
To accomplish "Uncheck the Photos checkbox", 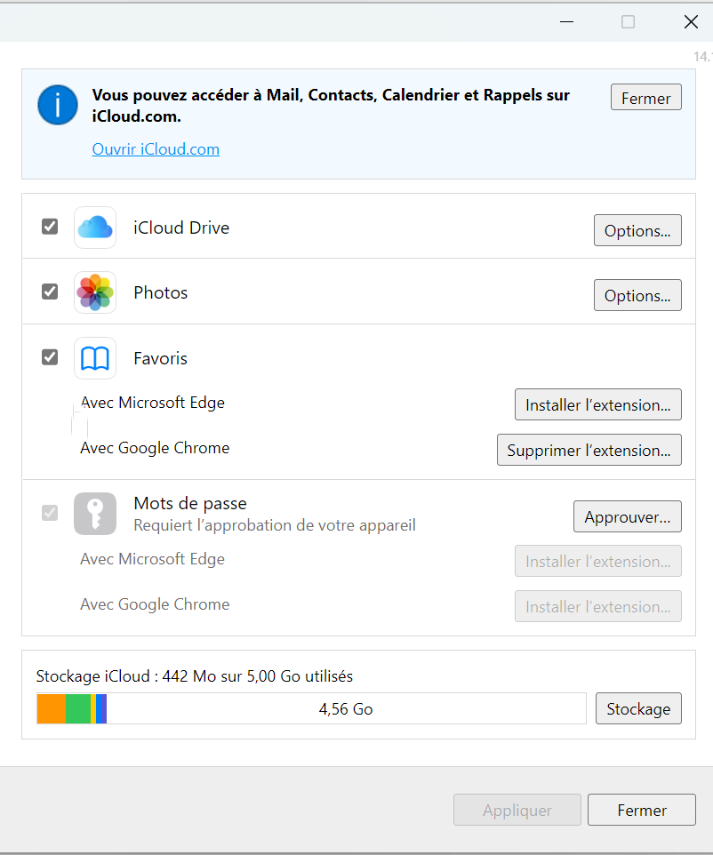I will point(50,292).
